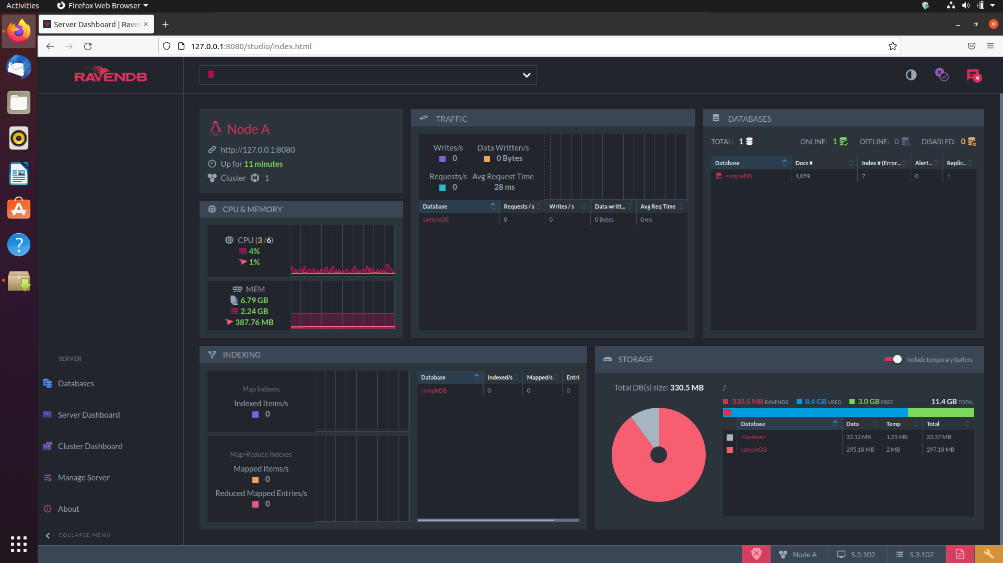Screen dimensions: 1003x563
Task: Click the address bar URL
Action: coord(251,46)
